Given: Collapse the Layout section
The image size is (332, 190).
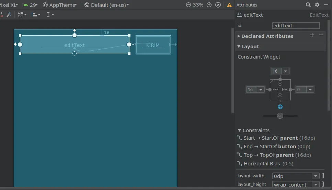Looking at the screenshot, I should [x=239, y=47].
